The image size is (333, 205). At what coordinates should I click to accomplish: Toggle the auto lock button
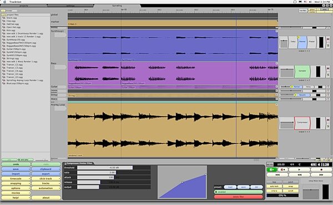tap(274, 187)
